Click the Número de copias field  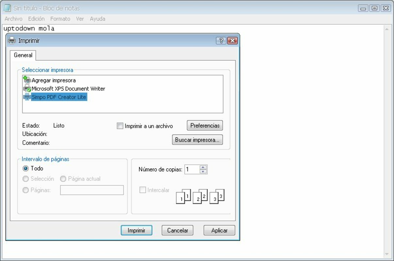pyautogui.click(x=192, y=169)
